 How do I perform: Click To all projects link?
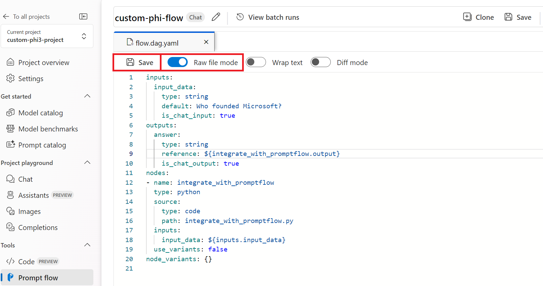[31, 16]
